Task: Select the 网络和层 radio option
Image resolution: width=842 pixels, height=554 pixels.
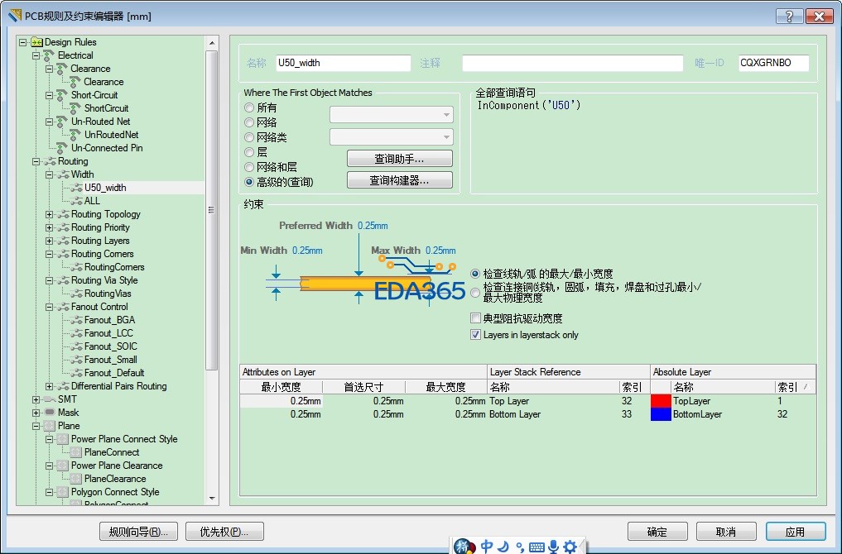Action: pyautogui.click(x=249, y=167)
